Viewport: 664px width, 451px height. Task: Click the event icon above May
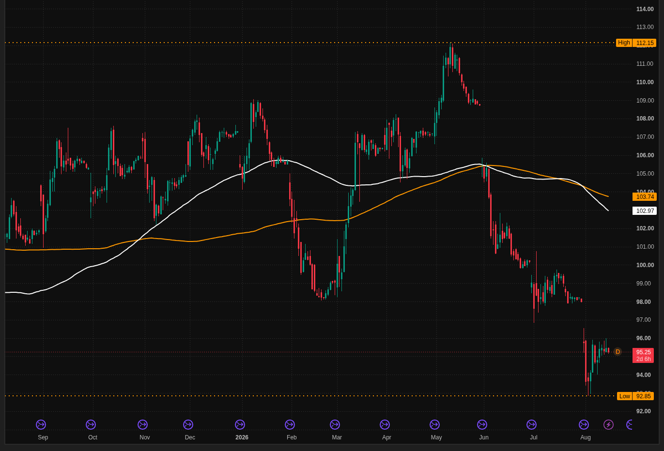pyautogui.click(x=434, y=424)
